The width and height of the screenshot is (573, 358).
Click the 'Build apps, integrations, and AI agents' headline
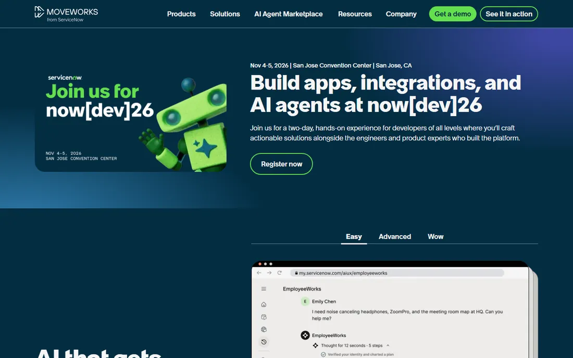point(385,94)
